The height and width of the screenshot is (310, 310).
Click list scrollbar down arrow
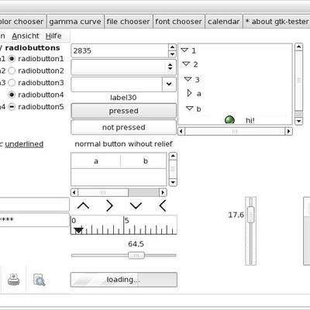(173, 182)
